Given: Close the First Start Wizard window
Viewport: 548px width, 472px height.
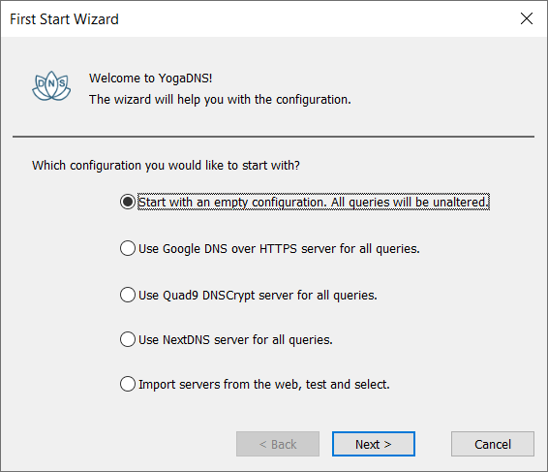Looking at the screenshot, I should [527, 18].
